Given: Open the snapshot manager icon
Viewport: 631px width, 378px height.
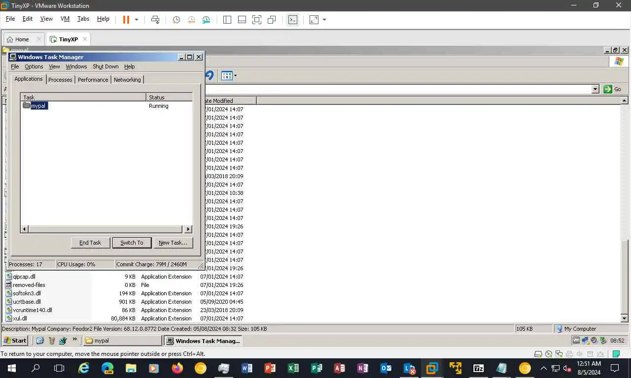Looking at the screenshot, I should 206,20.
